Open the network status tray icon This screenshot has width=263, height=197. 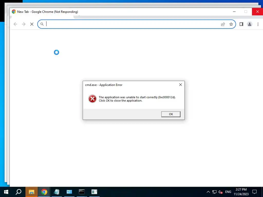pos(214,192)
